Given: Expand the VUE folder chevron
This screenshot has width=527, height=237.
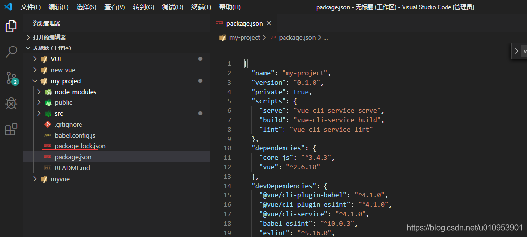Looking at the screenshot, I should [x=35, y=59].
